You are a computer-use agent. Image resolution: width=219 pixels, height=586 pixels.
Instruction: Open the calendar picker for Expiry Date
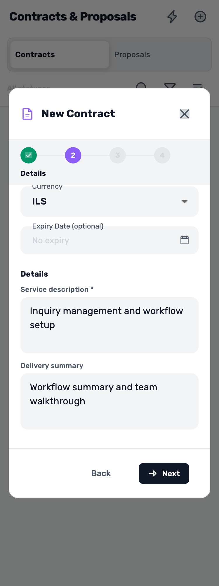pyautogui.click(x=185, y=240)
